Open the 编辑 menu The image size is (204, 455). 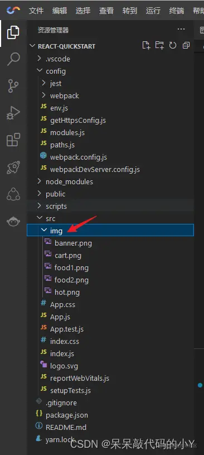tap(60, 11)
